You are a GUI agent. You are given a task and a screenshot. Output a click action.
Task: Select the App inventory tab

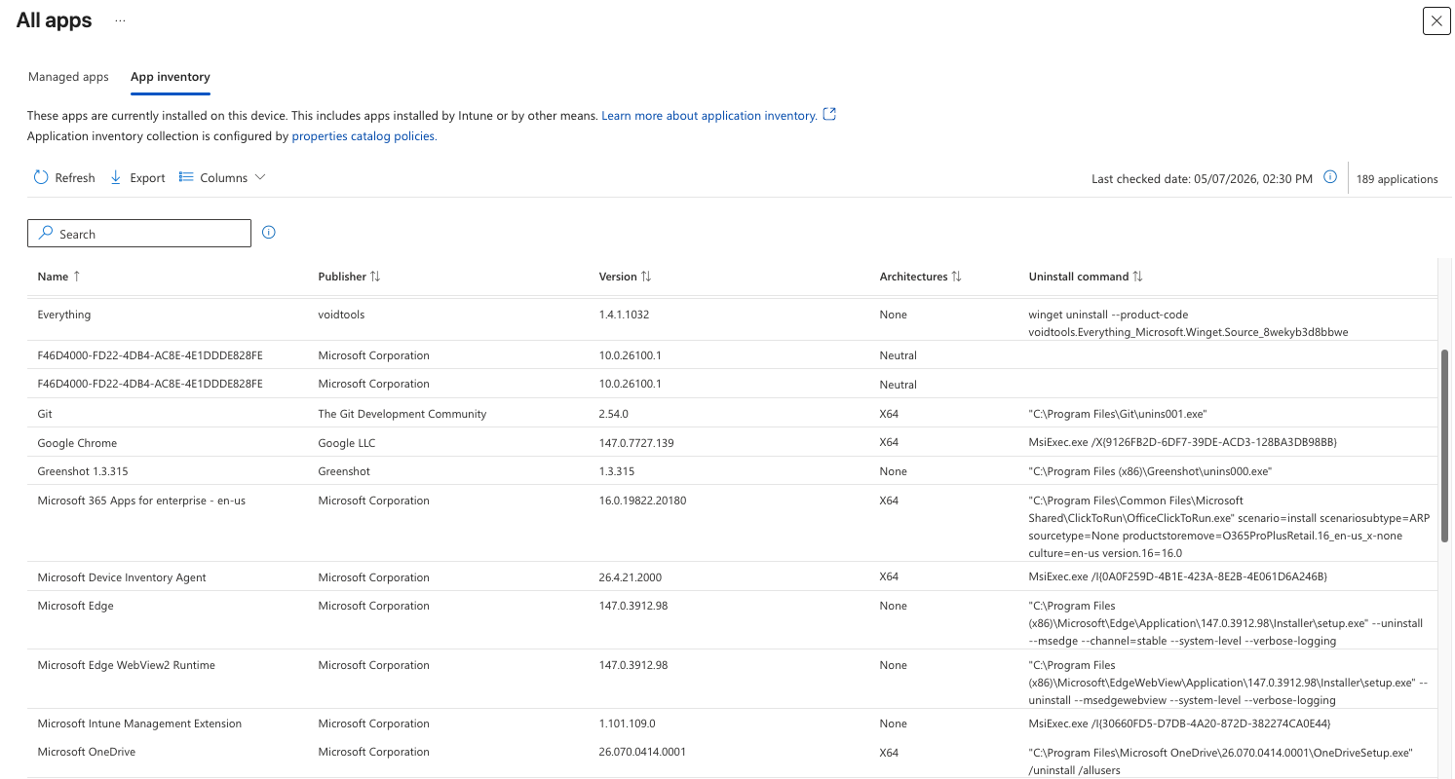(x=171, y=77)
